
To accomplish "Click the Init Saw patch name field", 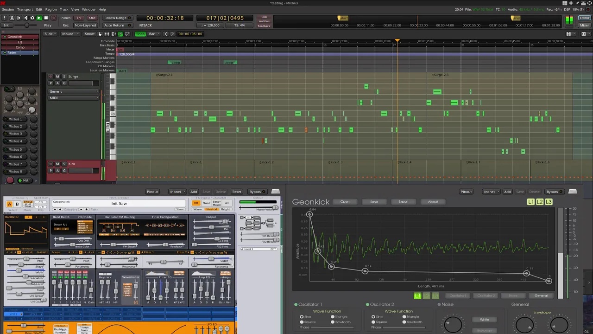I will click(x=119, y=204).
